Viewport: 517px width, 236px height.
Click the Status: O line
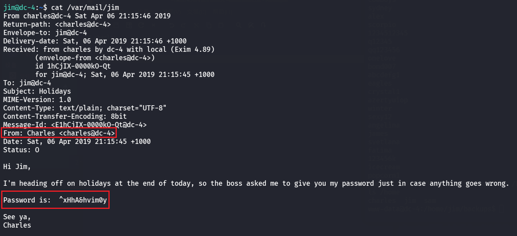coord(21,150)
